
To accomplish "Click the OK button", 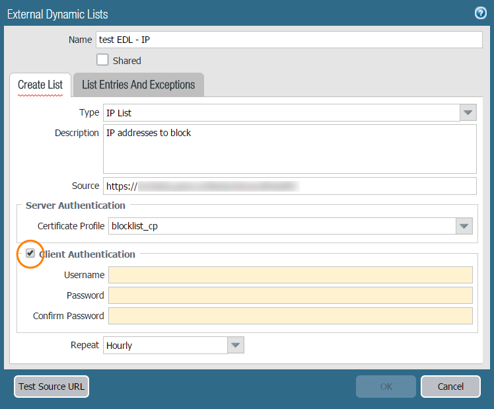I will [x=386, y=387].
